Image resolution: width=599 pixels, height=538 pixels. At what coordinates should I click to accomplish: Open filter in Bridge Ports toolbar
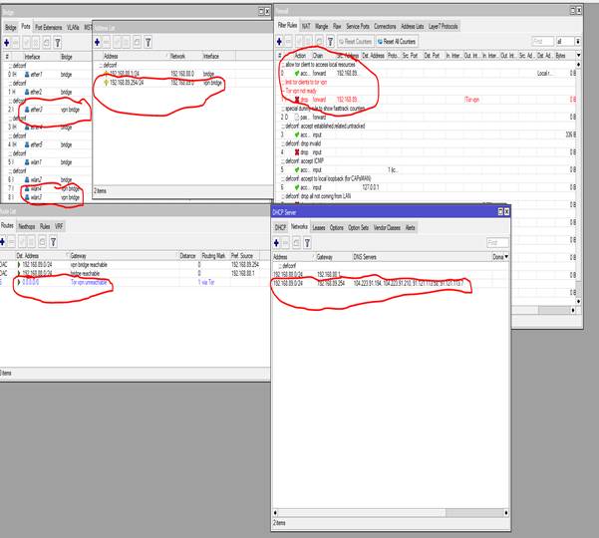click(x=57, y=43)
